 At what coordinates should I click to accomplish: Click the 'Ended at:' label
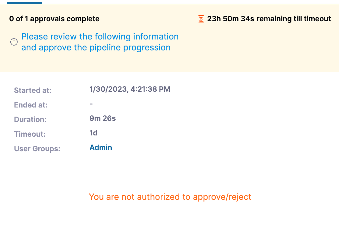(x=31, y=105)
